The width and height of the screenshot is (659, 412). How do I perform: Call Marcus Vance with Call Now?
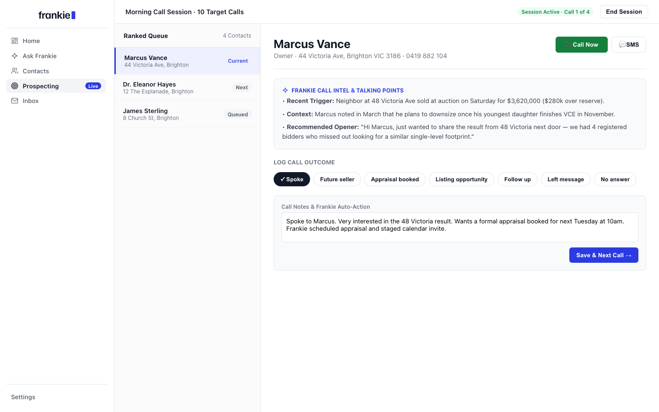582,44
